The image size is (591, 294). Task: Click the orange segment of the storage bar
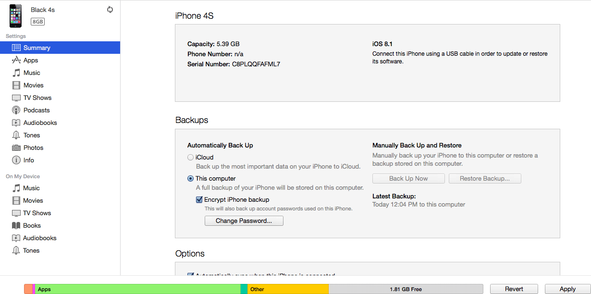click(28, 289)
